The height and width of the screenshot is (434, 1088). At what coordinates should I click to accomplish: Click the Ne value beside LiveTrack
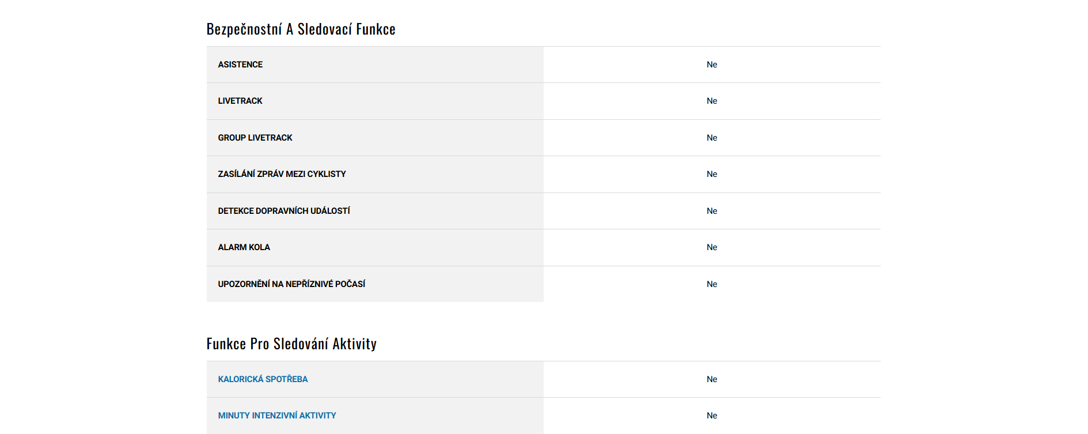(712, 101)
